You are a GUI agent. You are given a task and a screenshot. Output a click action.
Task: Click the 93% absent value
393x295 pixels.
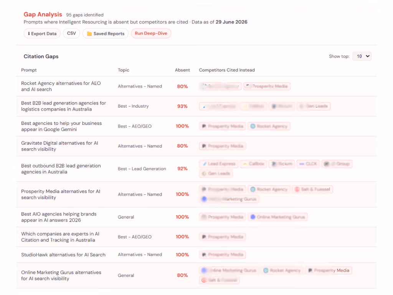(x=182, y=106)
